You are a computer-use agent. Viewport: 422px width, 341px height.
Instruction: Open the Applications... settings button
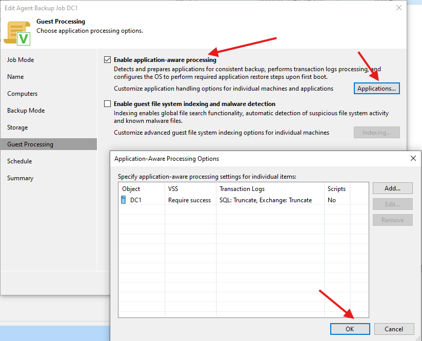[x=376, y=89]
